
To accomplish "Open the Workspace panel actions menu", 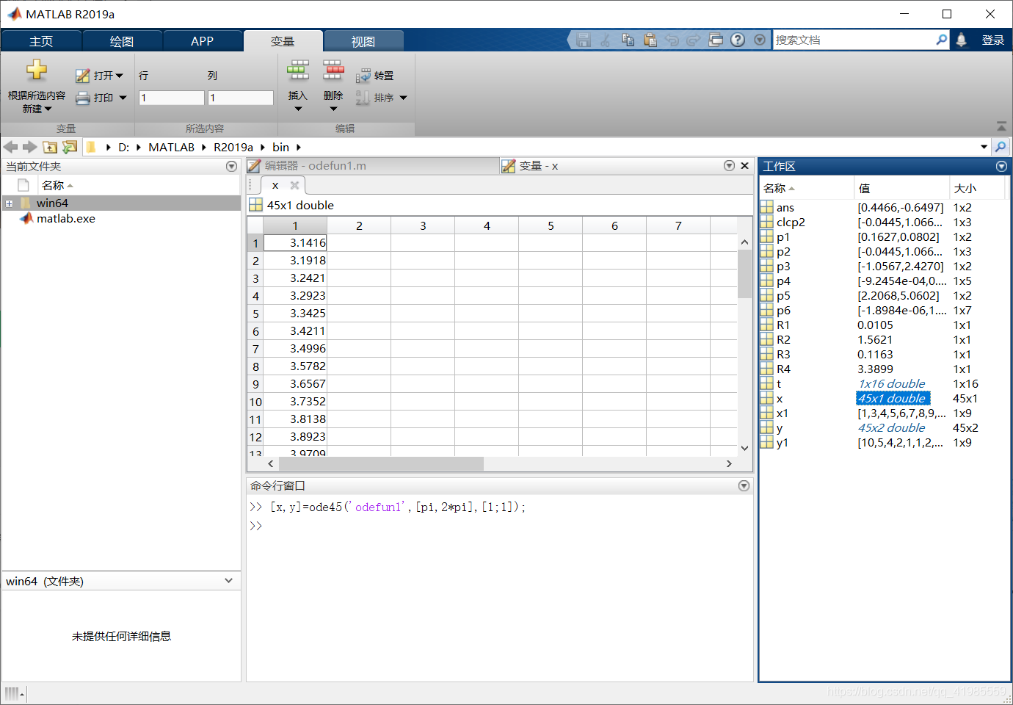I will point(1001,167).
